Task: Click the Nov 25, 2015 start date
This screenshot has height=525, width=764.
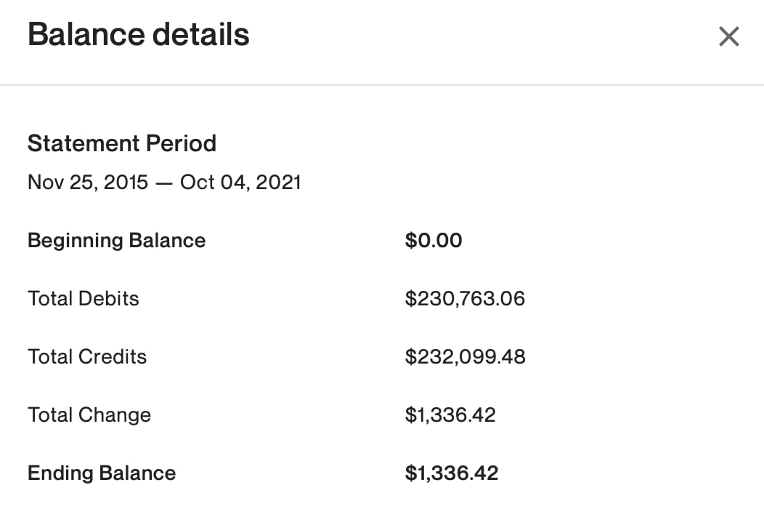Action: pyautogui.click(x=88, y=183)
